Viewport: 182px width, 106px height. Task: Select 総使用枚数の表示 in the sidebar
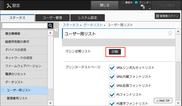pyautogui.click(x=24, y=42)
